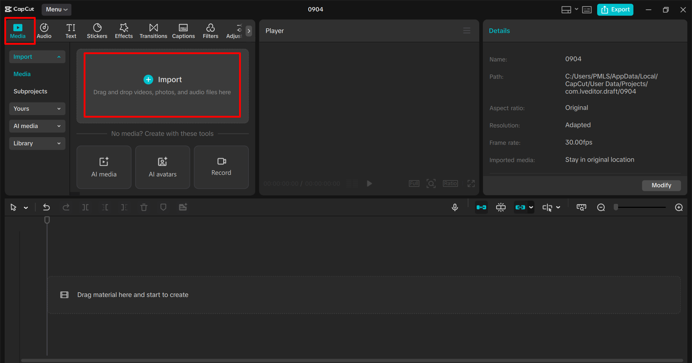Delete right of the playhead
This screenshot has height=363, width=692.
click(124, 207)
